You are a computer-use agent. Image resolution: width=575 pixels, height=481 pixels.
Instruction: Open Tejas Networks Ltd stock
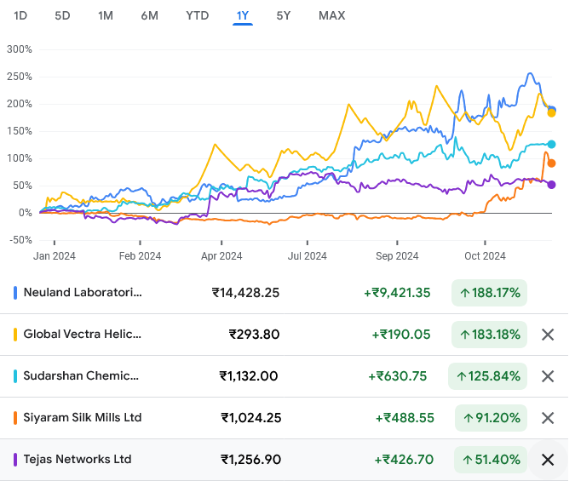(x=78, y=460)
